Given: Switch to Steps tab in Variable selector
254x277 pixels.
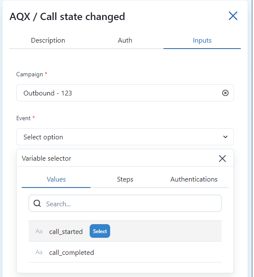Looking at the screenshot, I should coord(125,179).
